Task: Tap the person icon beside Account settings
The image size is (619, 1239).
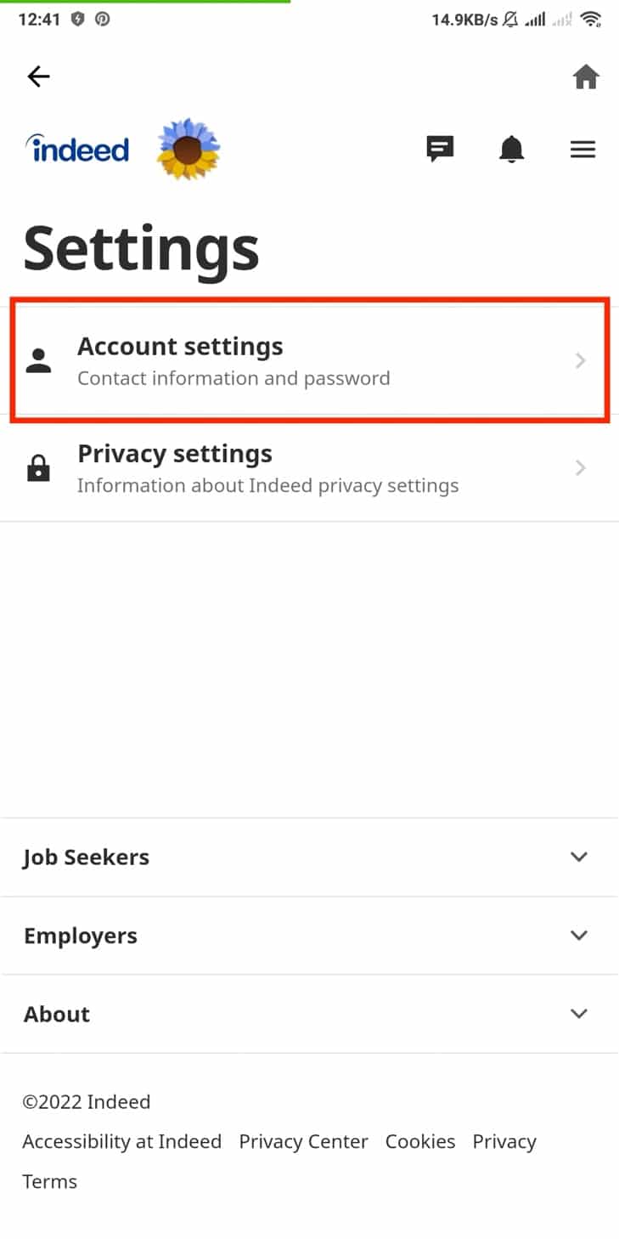Action: [x=38, y=360]
